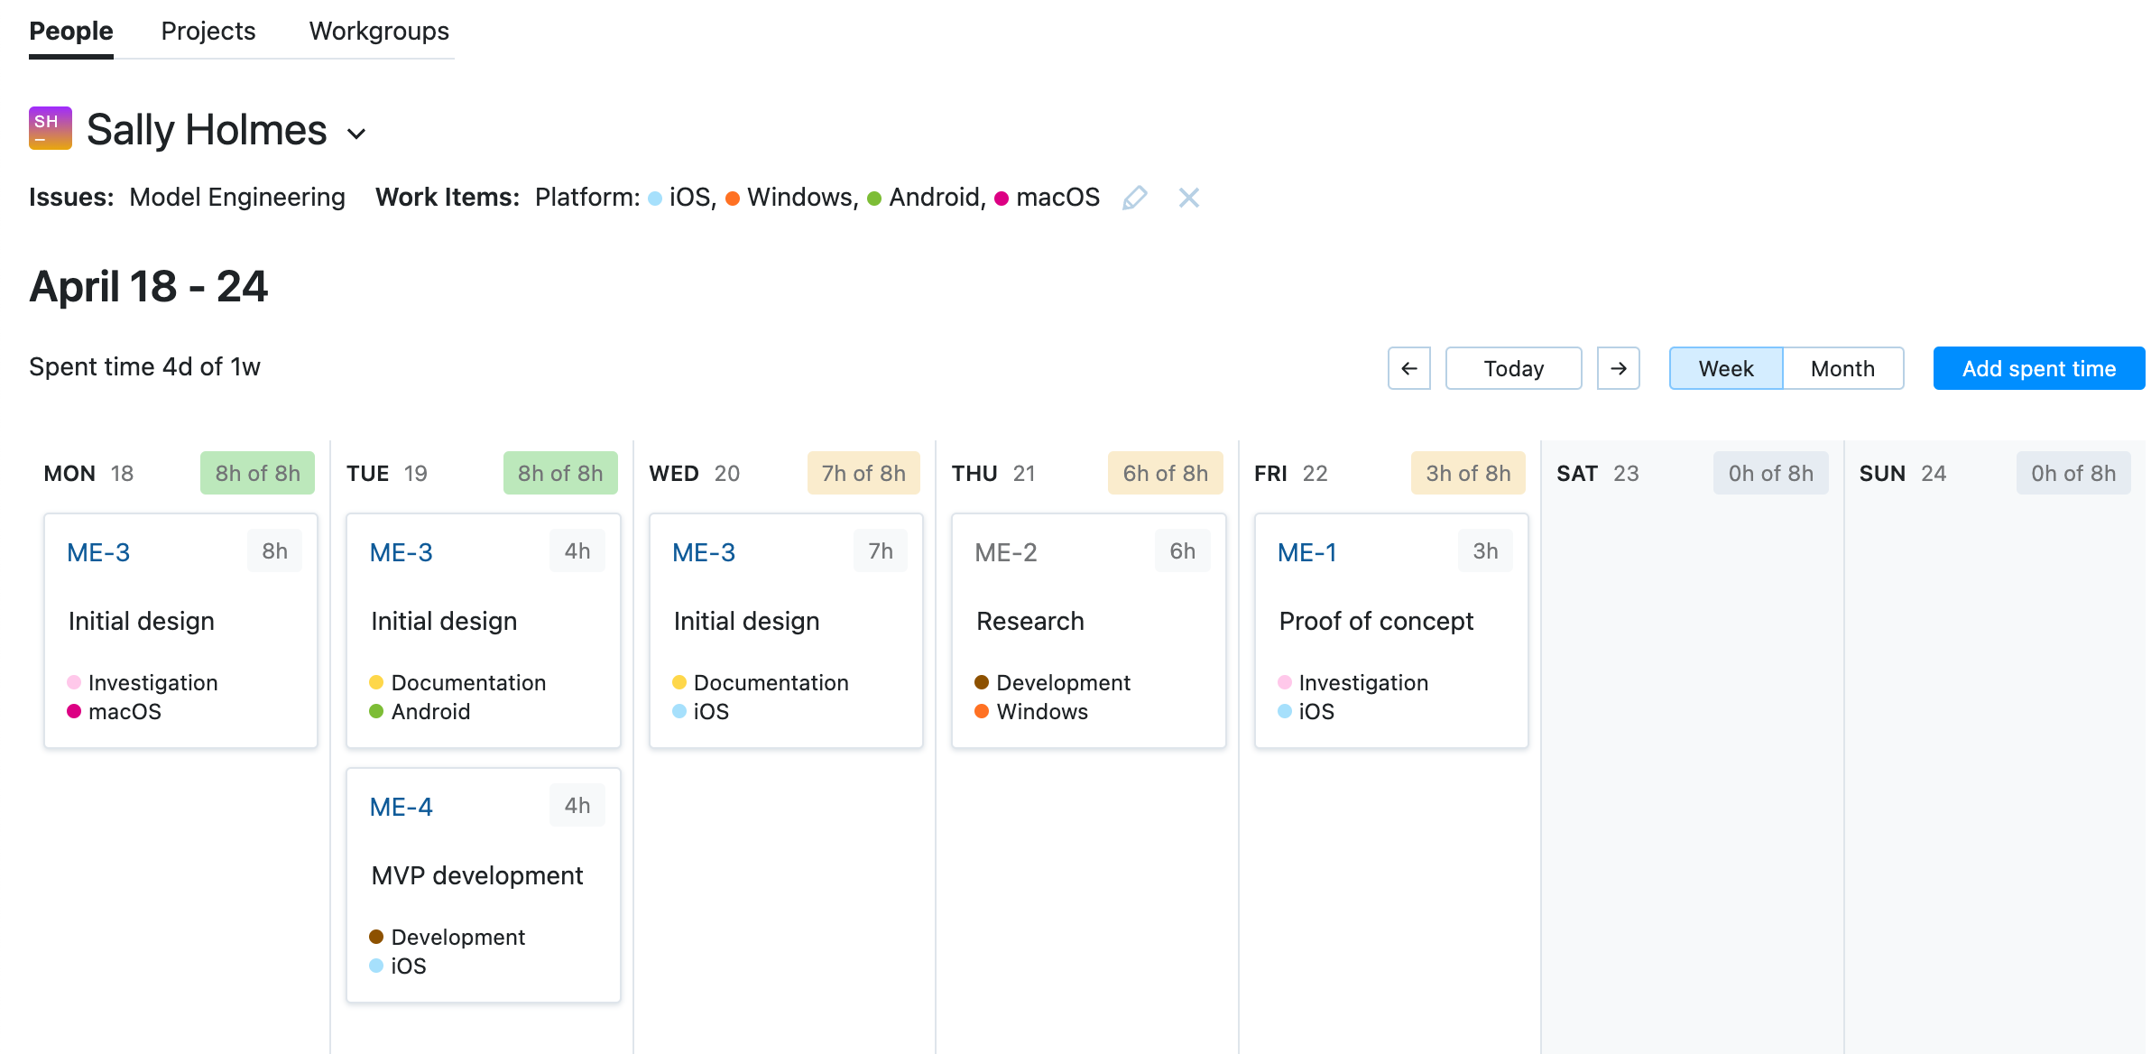Click the left arrow to view previous week
The width and height of the screenshot is (2151, 1054).
pyautogui.click(x=1408, y=368)
